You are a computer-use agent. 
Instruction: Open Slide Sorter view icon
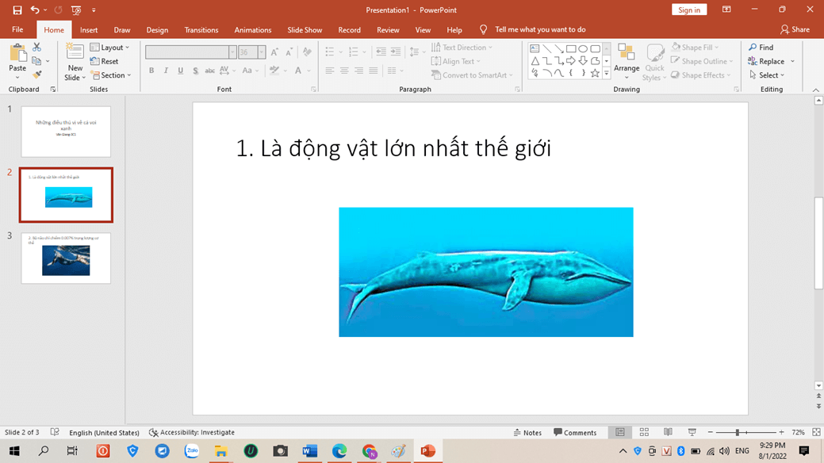[644, 433]
